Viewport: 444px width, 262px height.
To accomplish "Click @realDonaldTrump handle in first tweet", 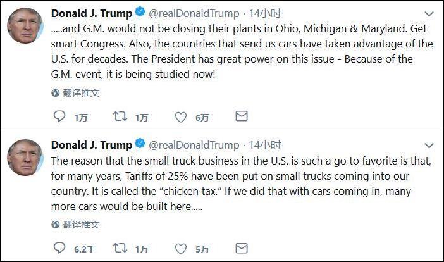I will 194,13.
